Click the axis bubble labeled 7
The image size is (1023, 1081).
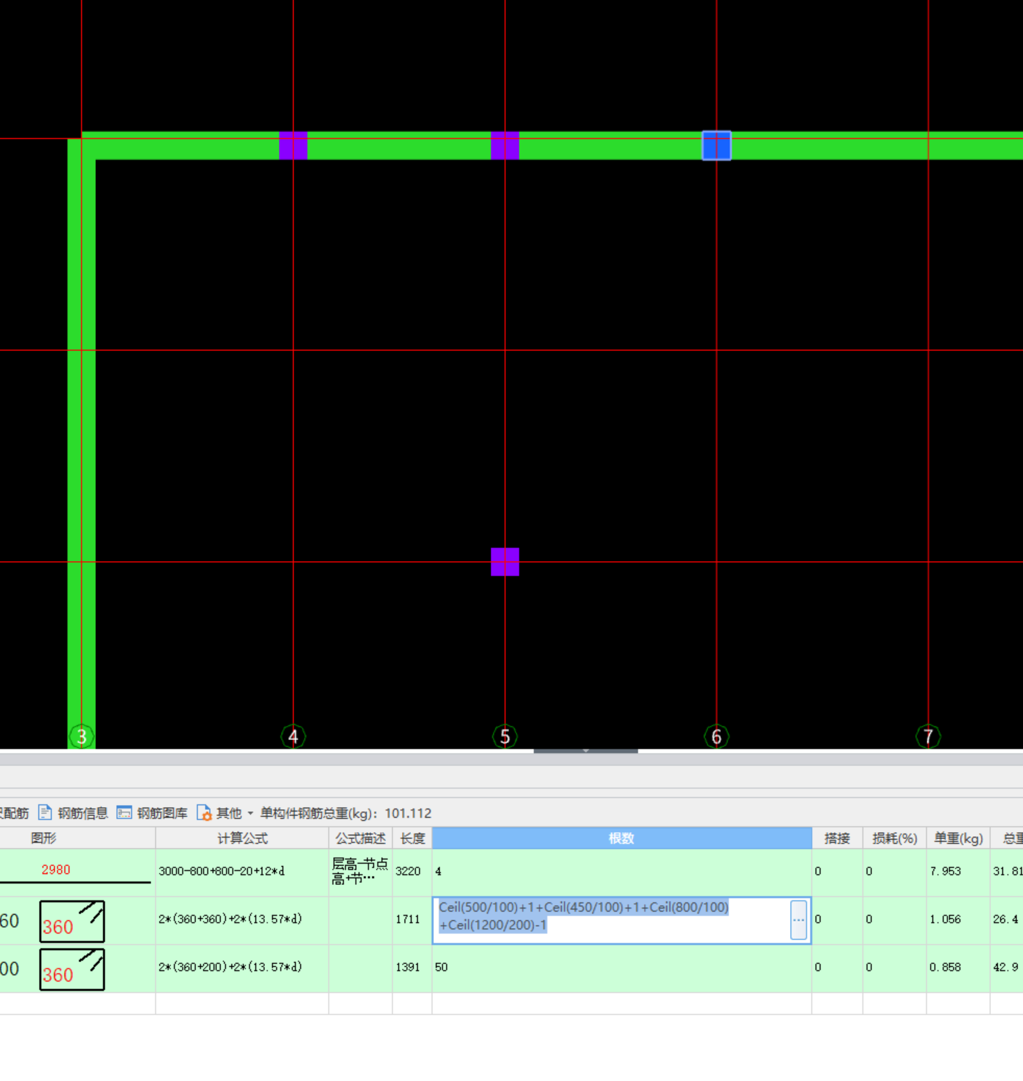point(928,736)
